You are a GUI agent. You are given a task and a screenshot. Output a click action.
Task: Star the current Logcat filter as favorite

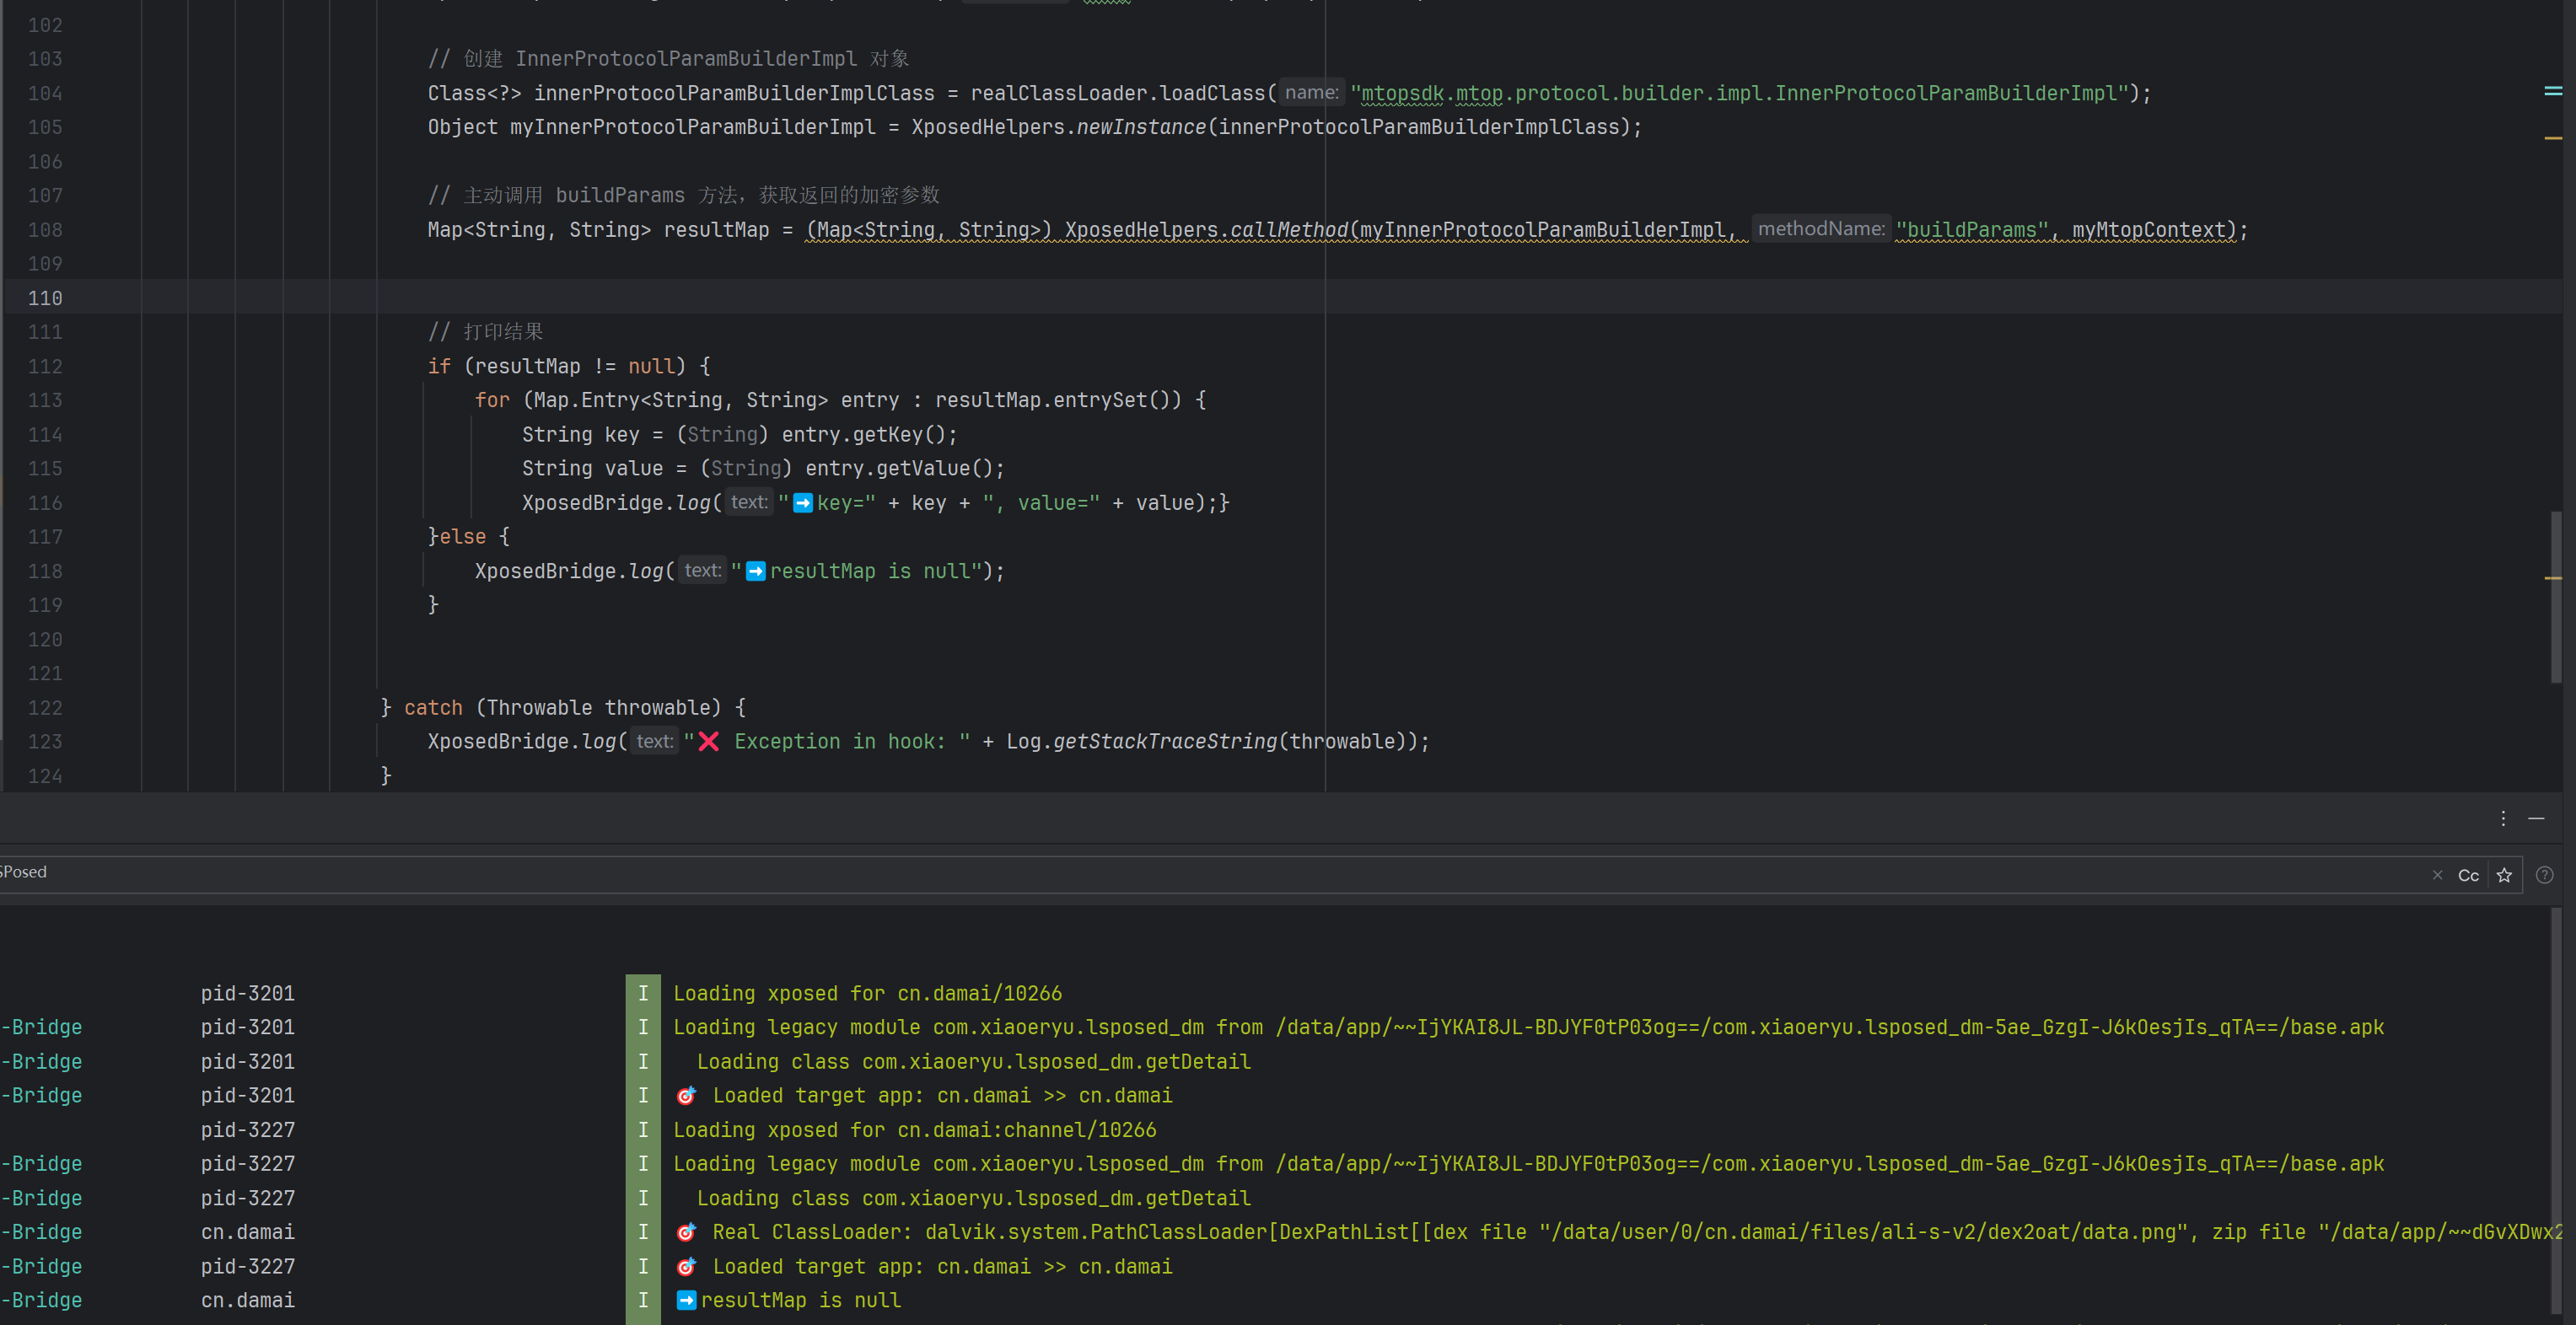(x=2504, y=876)
